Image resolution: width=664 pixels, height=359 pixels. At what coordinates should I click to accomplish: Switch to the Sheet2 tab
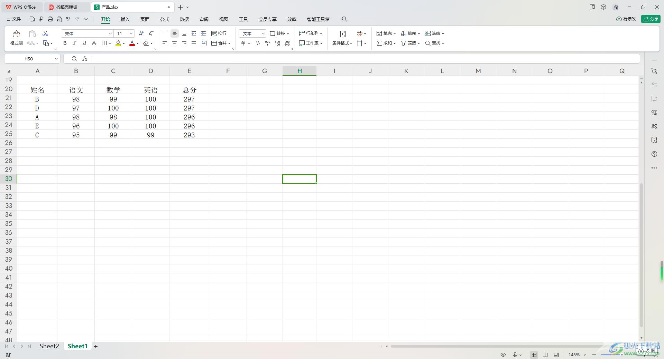49,346
